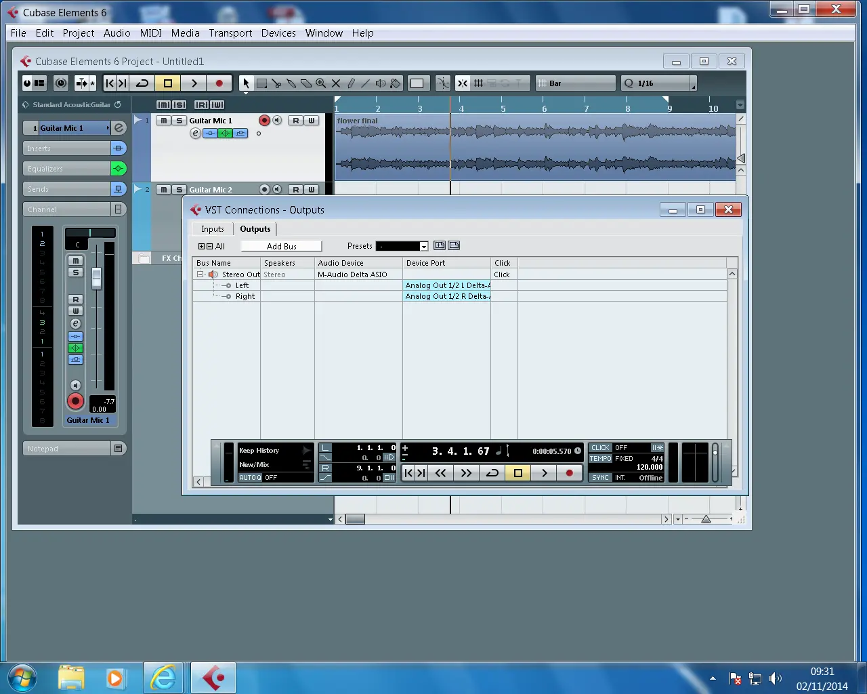This screenshot has height=694, width=867.
Task: Select the Zoom magnifier tool
Action: click(321, 83)
